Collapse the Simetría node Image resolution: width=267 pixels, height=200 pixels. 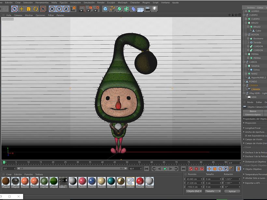click(246, 66)
